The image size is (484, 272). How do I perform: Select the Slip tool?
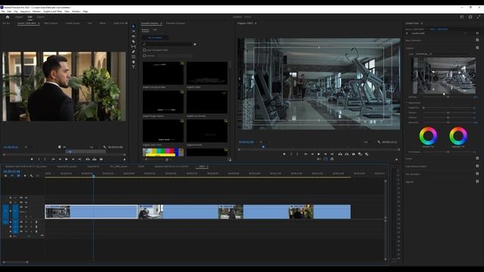click(133, 47)
